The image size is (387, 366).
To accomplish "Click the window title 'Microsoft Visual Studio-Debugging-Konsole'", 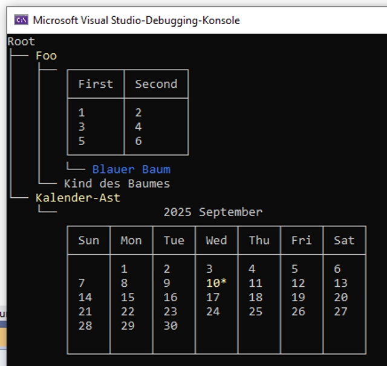I will coord(136,20).
